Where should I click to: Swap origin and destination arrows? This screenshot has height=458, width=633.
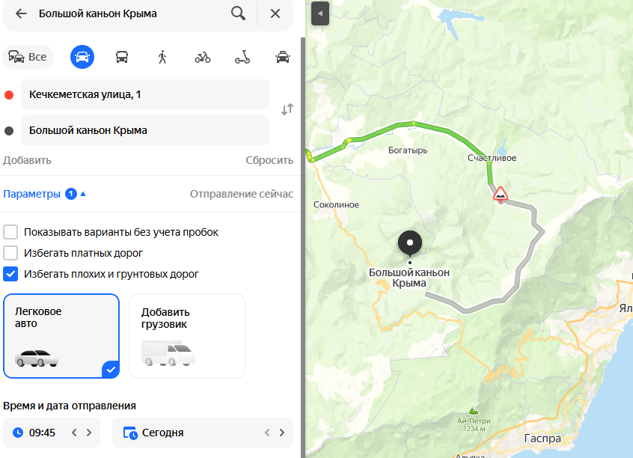(x=287, y=109)
